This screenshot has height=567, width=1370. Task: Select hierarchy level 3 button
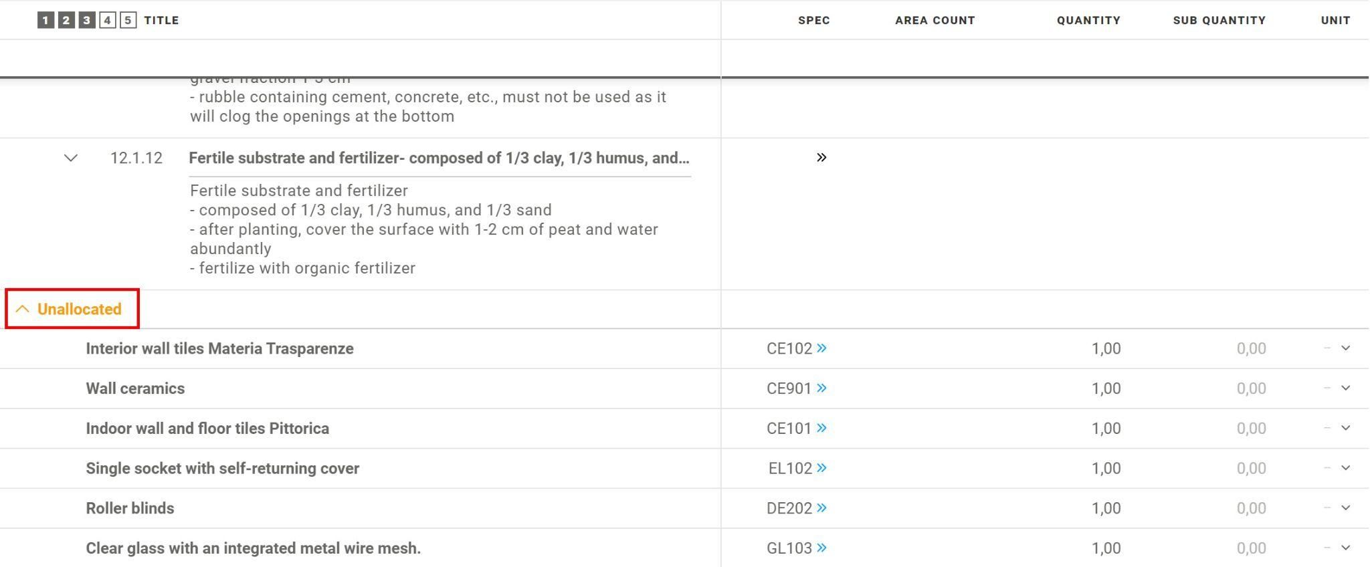click(86, 20)
